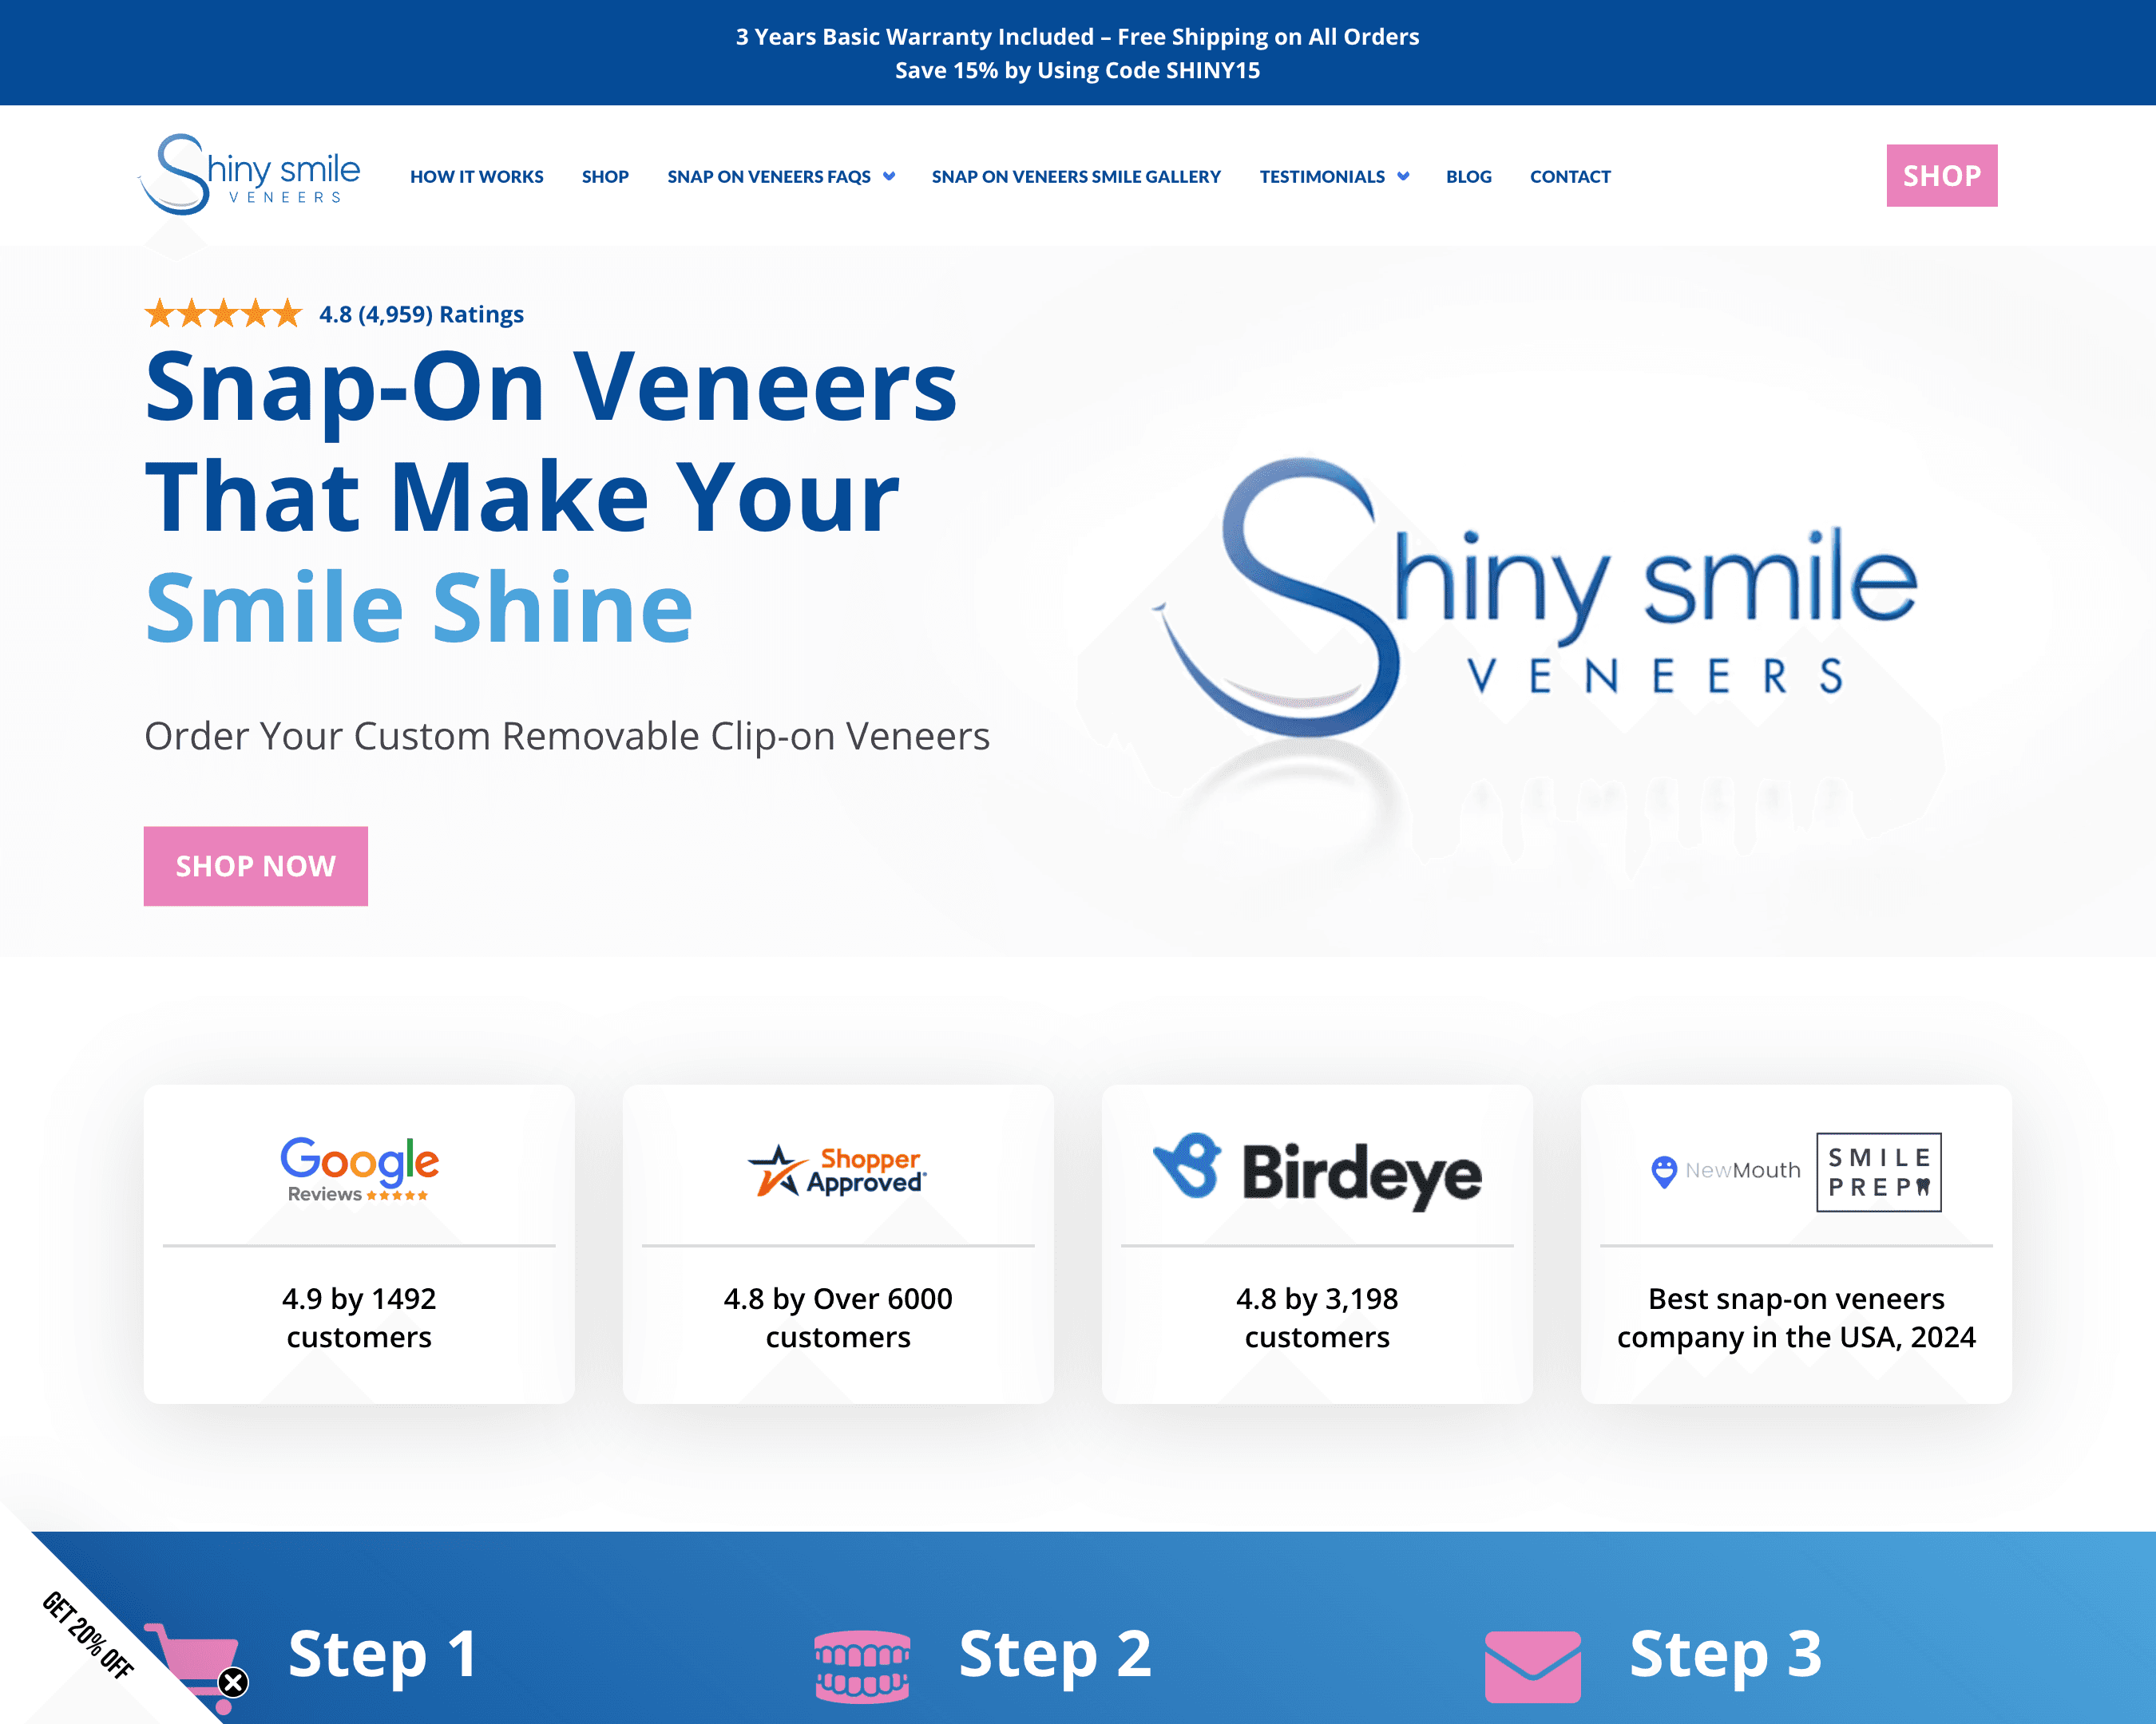
Task: Click the large Shiny Smile Veneers hero logo
Action: click(x=1535, y=599)
